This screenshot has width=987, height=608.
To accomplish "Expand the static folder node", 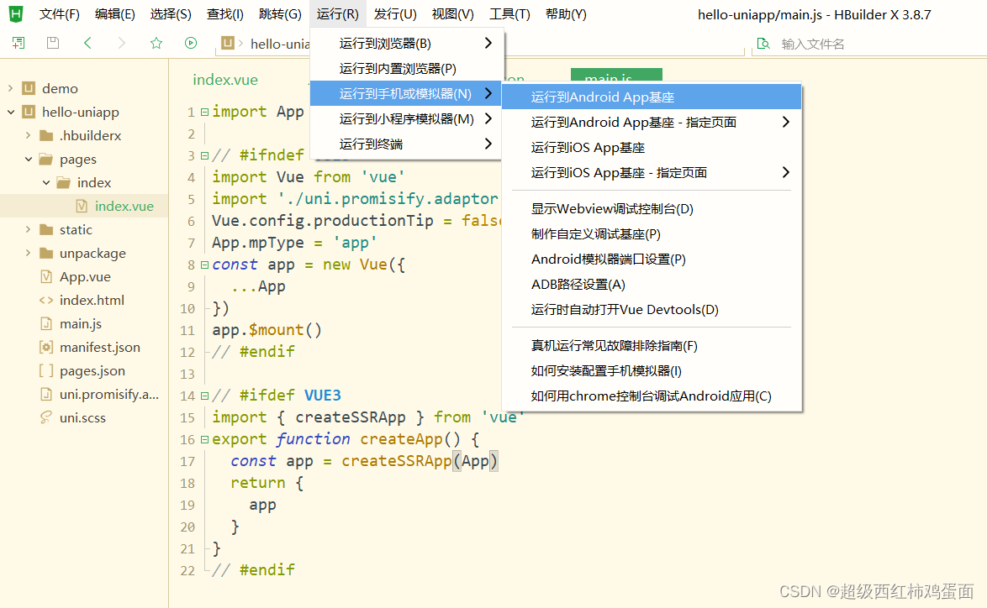I will 29,229.
